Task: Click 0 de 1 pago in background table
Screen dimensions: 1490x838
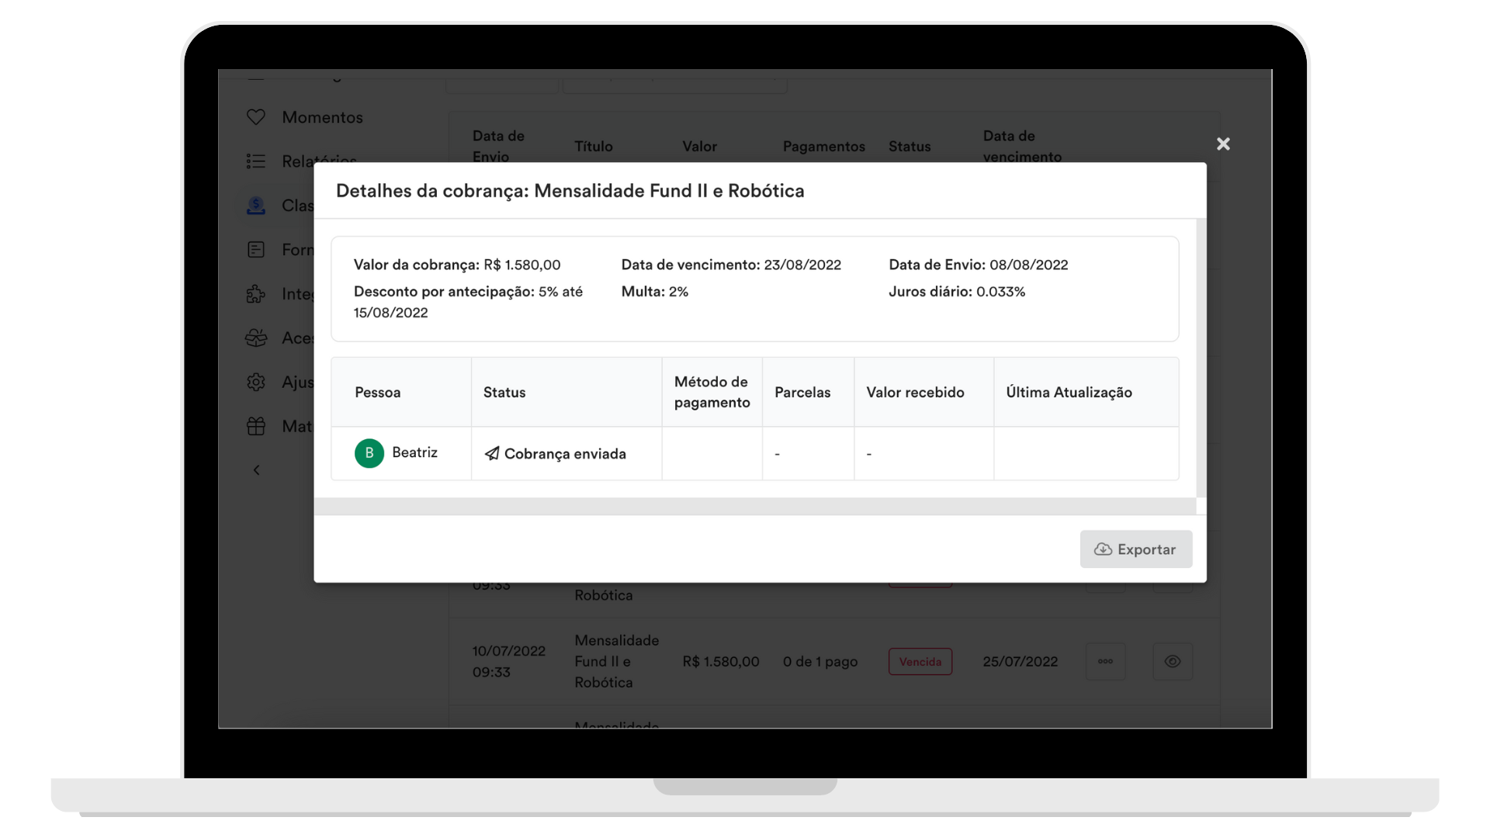Action: point(820,662)
